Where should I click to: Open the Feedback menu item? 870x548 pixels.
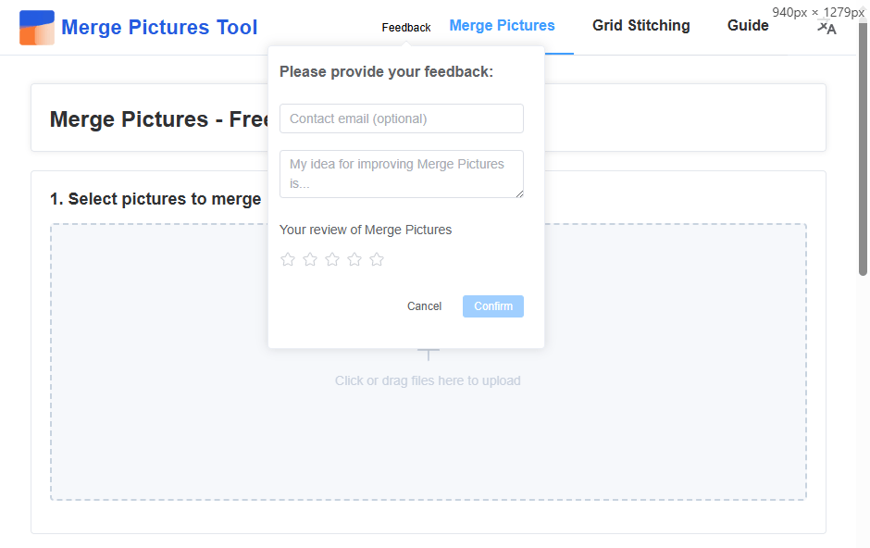pos(406,27)
